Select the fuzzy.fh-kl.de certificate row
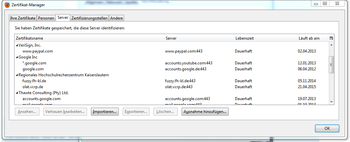 pyautogui.click(x=172, y=81)
